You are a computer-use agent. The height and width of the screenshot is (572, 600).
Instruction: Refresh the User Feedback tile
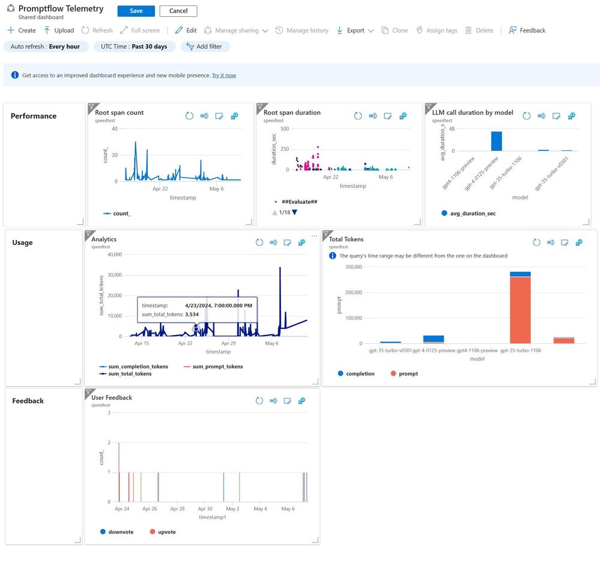coord(259,401)
